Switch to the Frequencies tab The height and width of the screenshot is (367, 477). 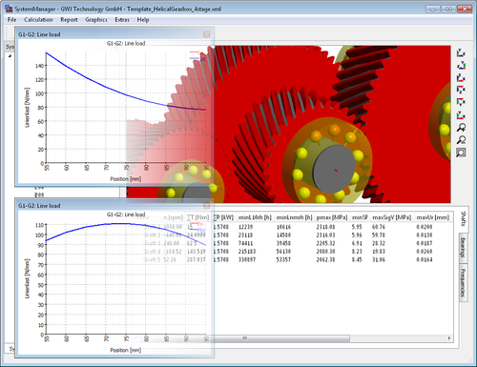(x=463, y=282)
